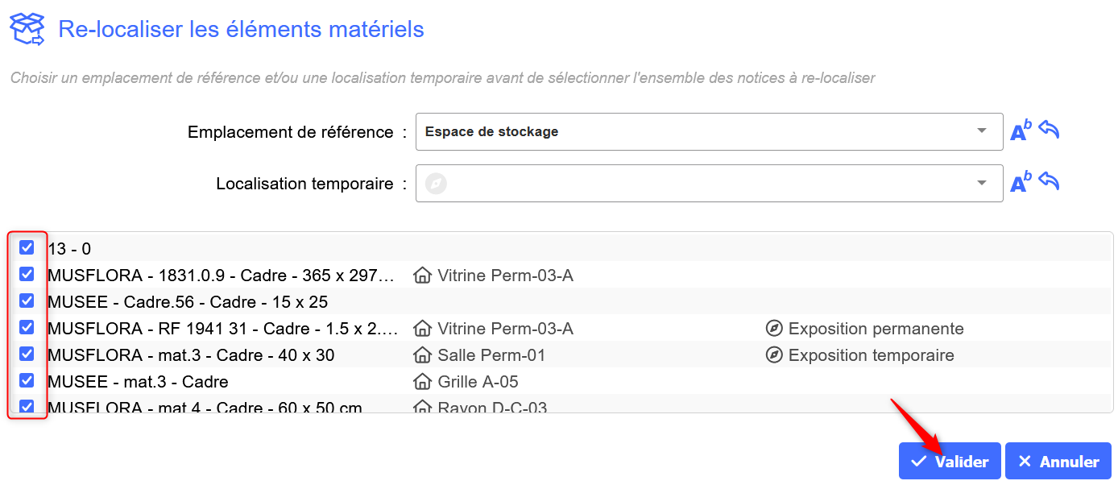Toggle the checkbox for MUSFLORA mat.3 Cadre 40 x 30
This screenshot has width=1118, height=485.
(x=27, y=354)
